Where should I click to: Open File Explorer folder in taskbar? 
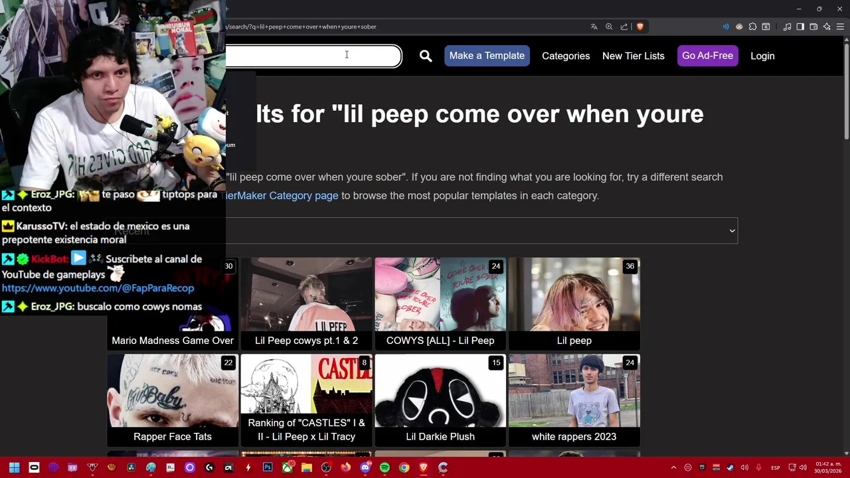pos(307,467)
